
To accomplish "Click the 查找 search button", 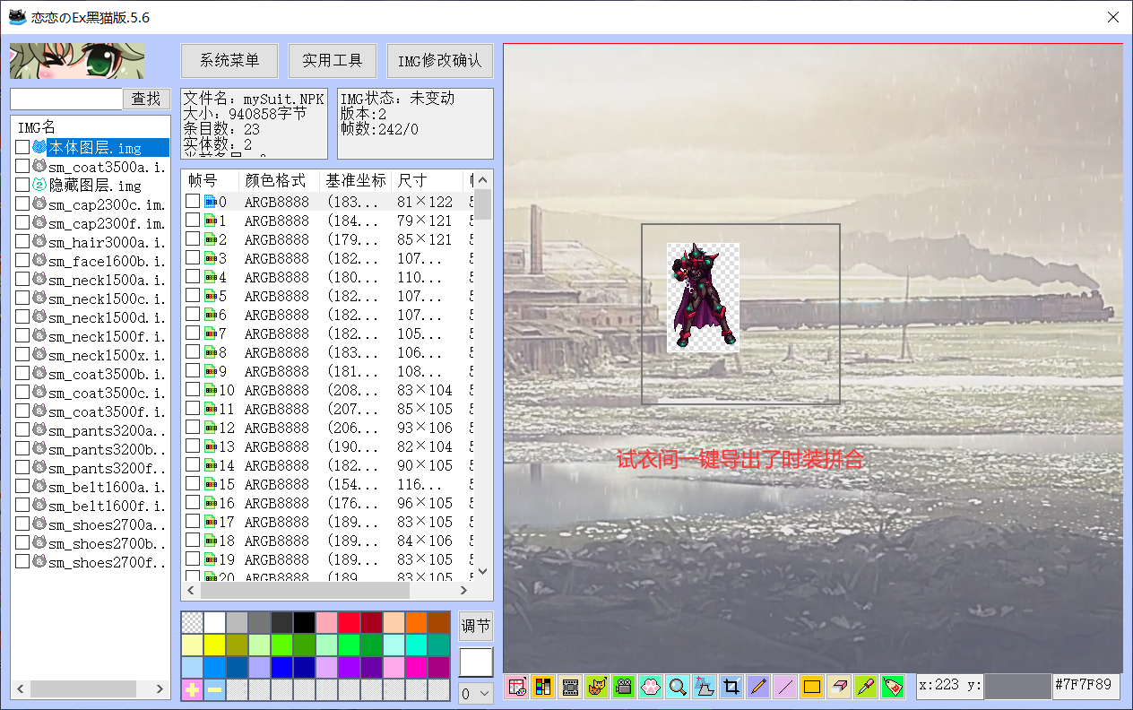I will pyautogui.click(x=146, y=99).
